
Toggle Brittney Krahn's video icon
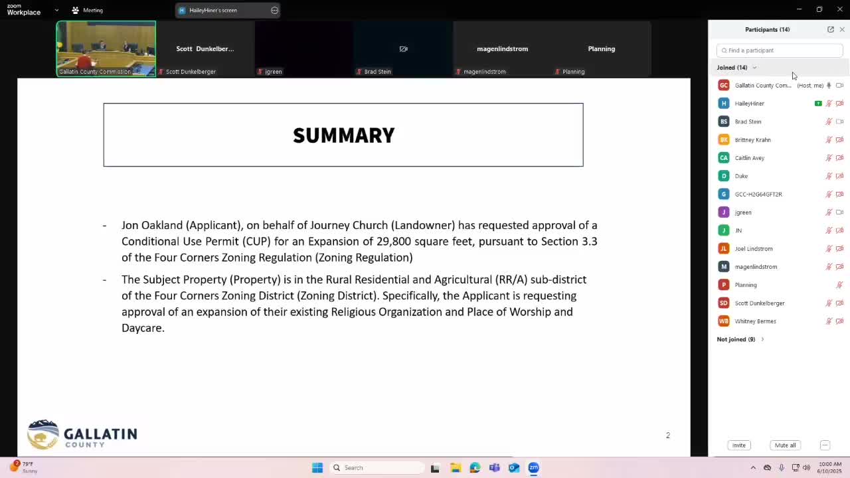tap(839, 140)
